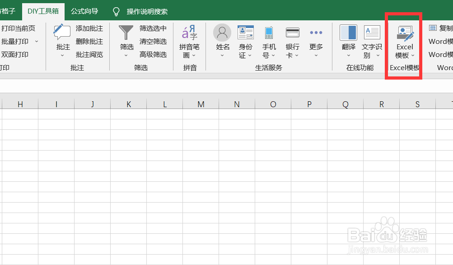The height and width of the screenshot is (265, 453).
Task: Click the 操作说明搜索 search box
Action: pos(147,12)
